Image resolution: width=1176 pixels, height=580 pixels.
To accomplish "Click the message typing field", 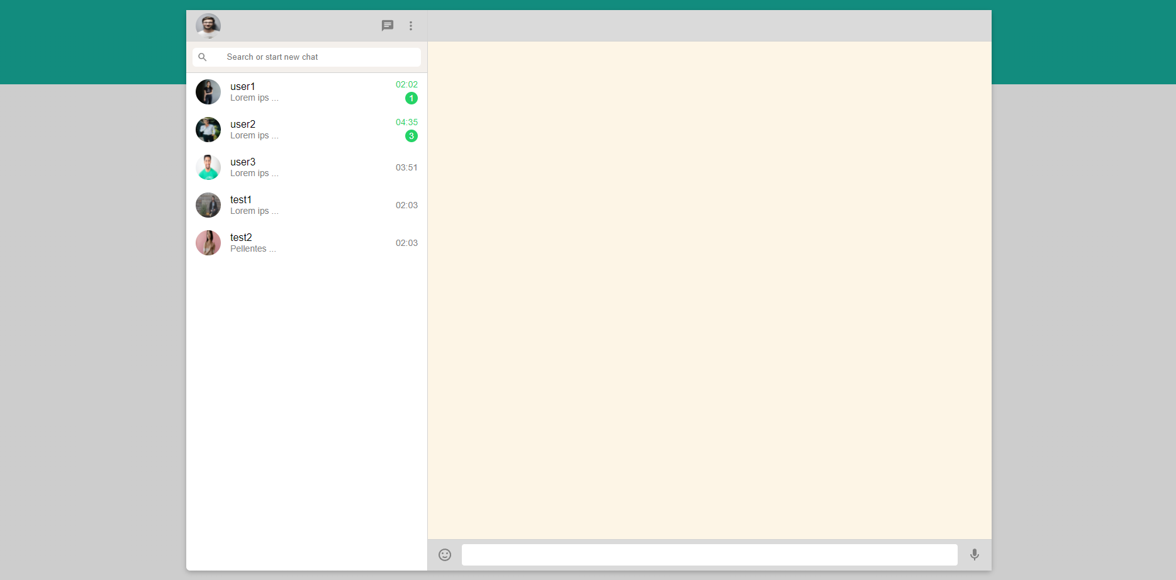I will pyautogui.click(x=709, y=555).
